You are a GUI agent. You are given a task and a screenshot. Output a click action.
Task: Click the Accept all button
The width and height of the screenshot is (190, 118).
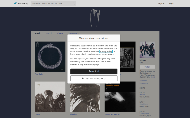point(94,71)
